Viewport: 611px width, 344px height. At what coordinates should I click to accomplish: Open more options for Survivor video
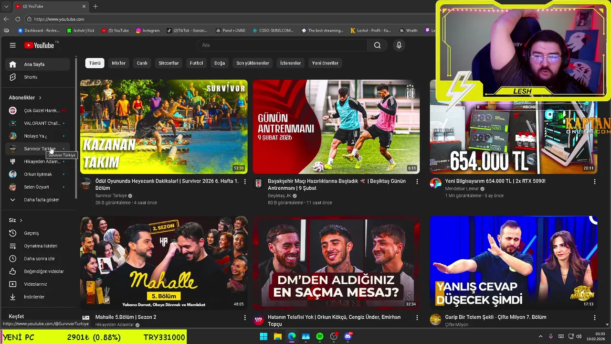pos(245,182)
